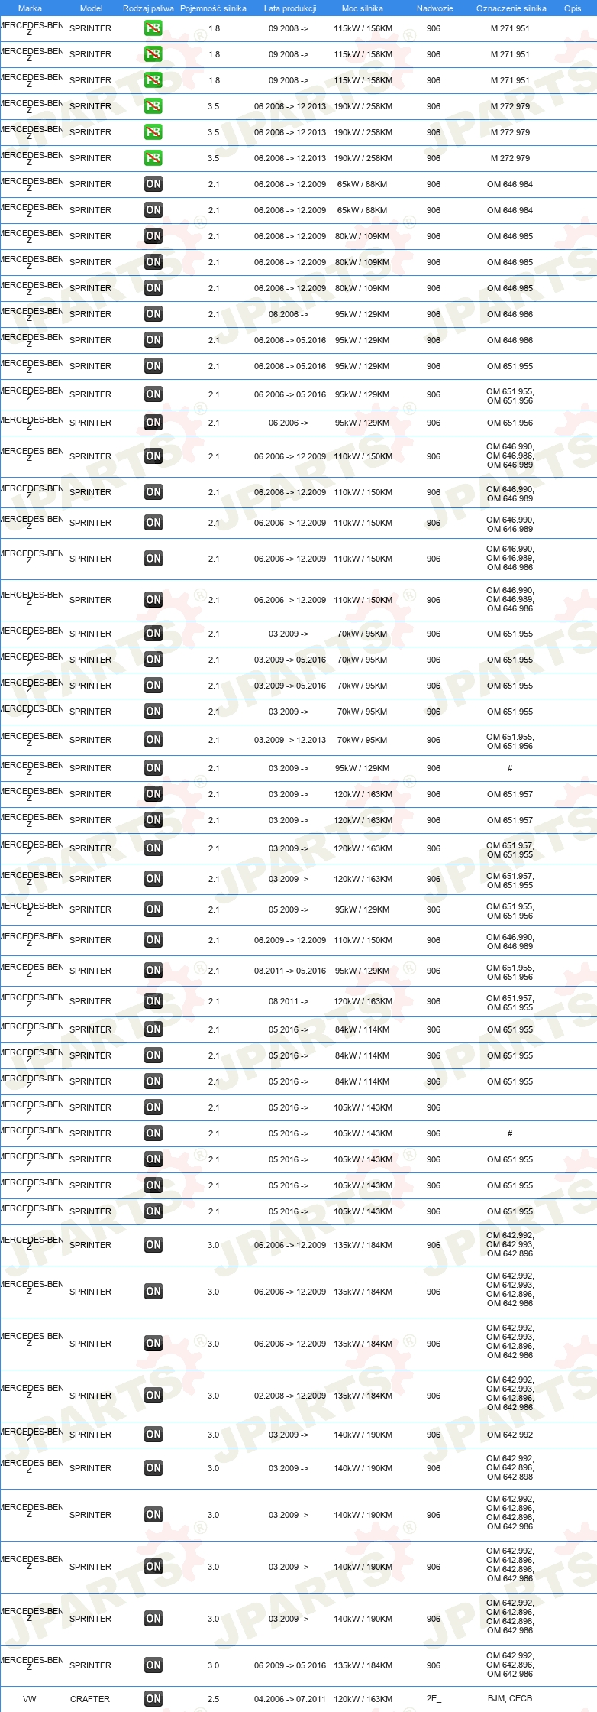Click the Lata produkcji column header

[290, 8]
